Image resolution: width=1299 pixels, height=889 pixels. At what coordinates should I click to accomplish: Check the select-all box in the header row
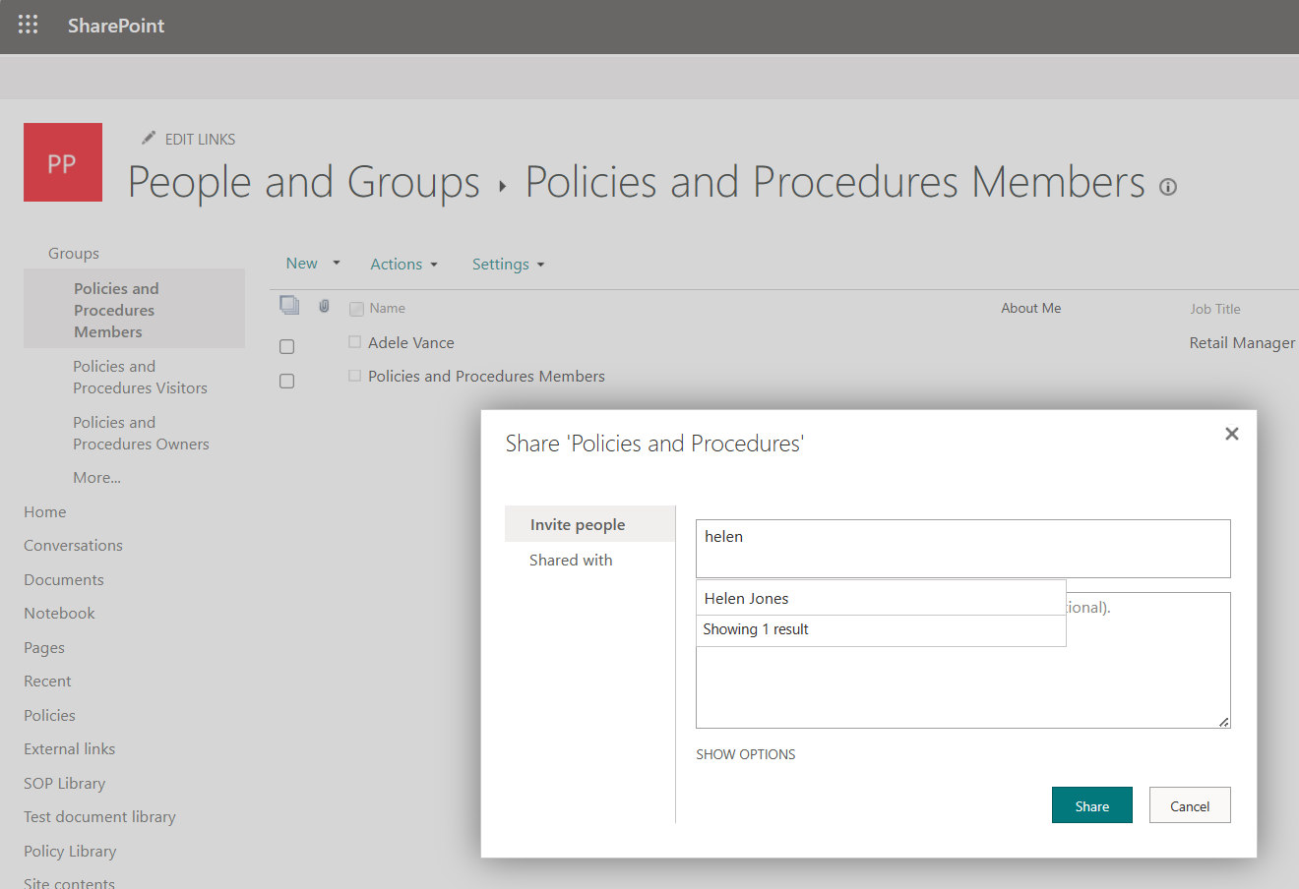pyautogui.click(x=355, y=308)
